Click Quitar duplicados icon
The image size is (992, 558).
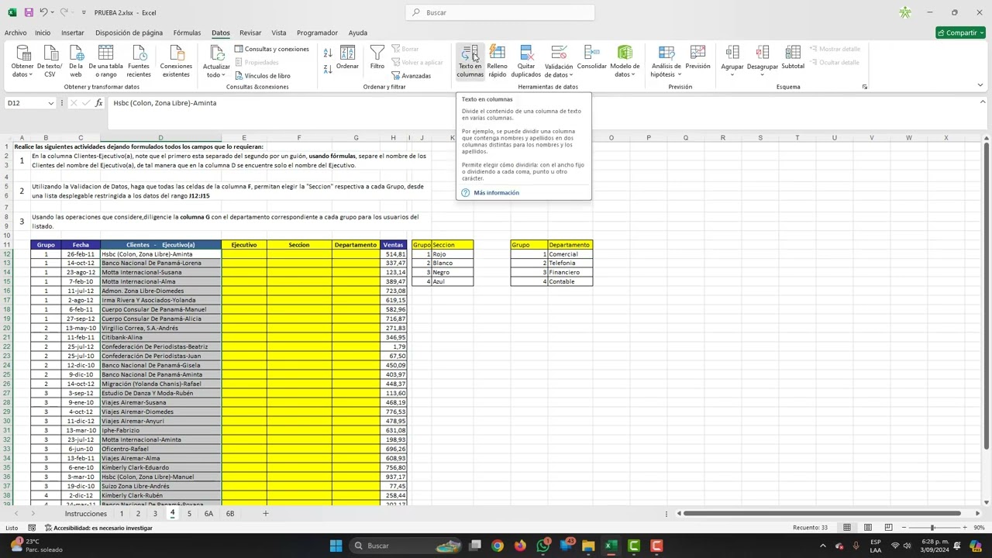pos(526,61)
